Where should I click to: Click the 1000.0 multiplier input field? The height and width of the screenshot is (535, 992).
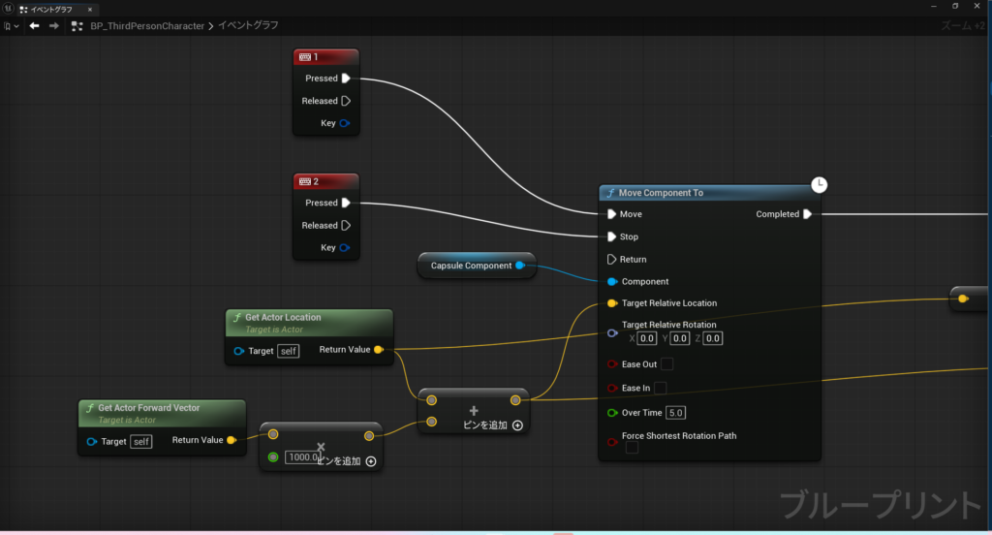click(302, 456)
